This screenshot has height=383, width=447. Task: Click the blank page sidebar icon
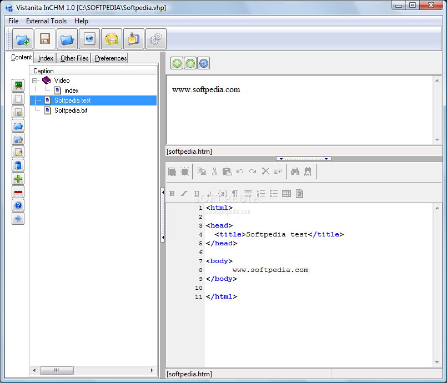[18, 99]
